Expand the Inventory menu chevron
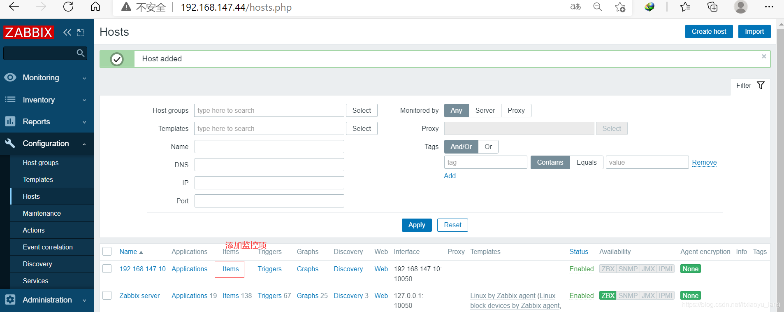The width and height of the screenshot is (784, 312). (x=84, y=100)
